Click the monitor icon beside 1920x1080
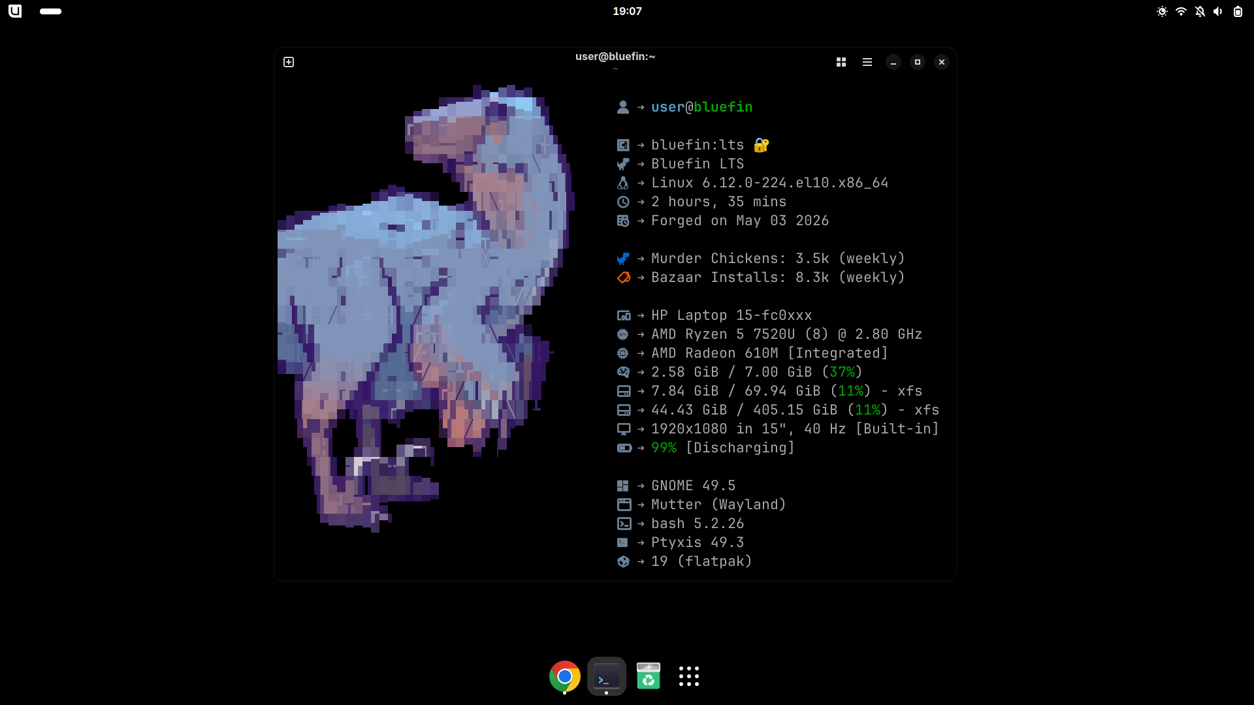The height and width of the screenshot is (705, 1254). 624,429
